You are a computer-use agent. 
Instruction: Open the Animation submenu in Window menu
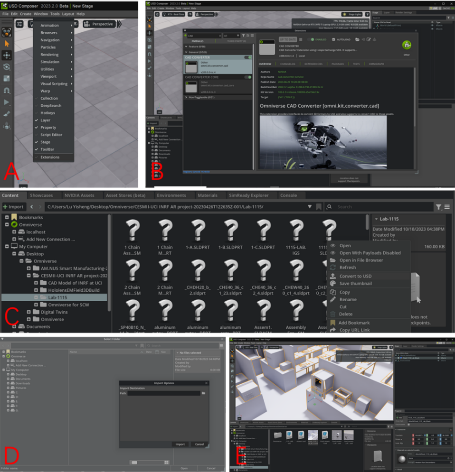53,25
